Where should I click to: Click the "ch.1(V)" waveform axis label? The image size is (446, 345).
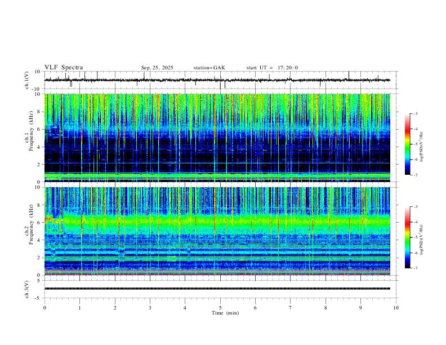click(x=27, y=80)
